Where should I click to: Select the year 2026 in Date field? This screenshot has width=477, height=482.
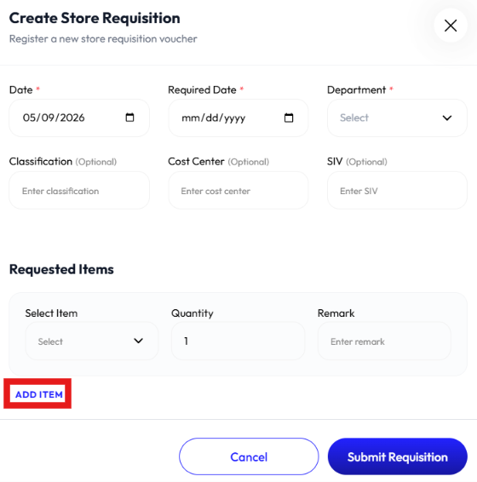72,118
